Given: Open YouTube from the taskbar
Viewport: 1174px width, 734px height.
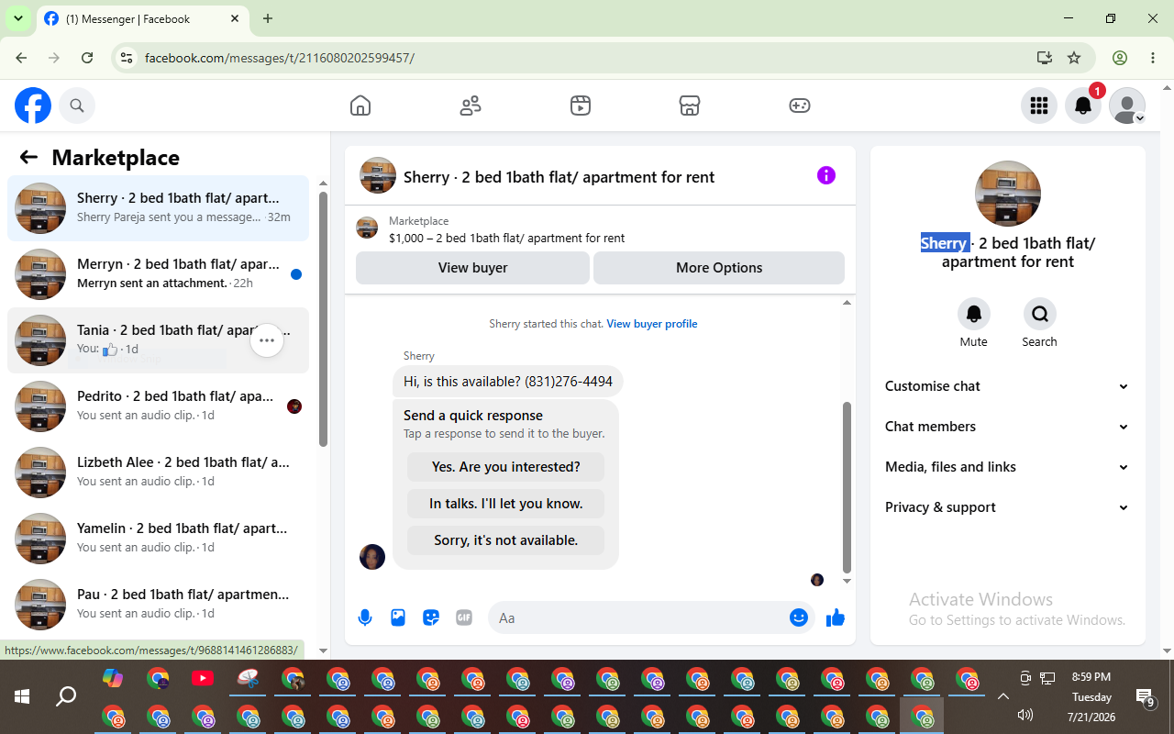Looking at the screenshot, I should click(x=203, y=679).
